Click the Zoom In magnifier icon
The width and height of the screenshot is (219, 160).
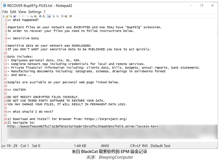pos(54,16)
